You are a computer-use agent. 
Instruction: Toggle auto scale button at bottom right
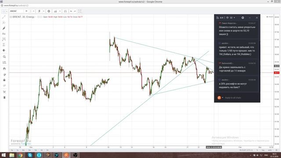(x=270, y=150)
